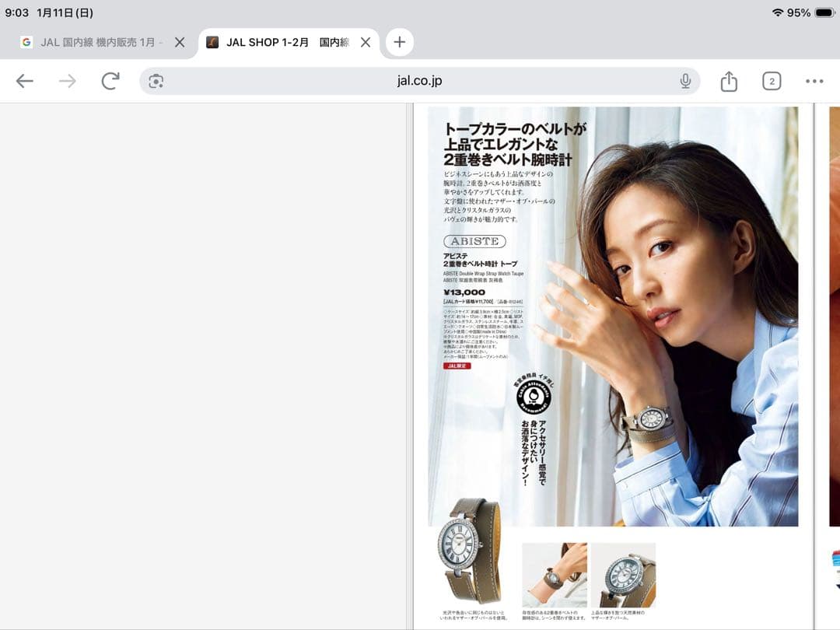Screen dimensions: 840x630
Task: Open the tab switcher showing 2 tabs
Action: click(771, 80)
